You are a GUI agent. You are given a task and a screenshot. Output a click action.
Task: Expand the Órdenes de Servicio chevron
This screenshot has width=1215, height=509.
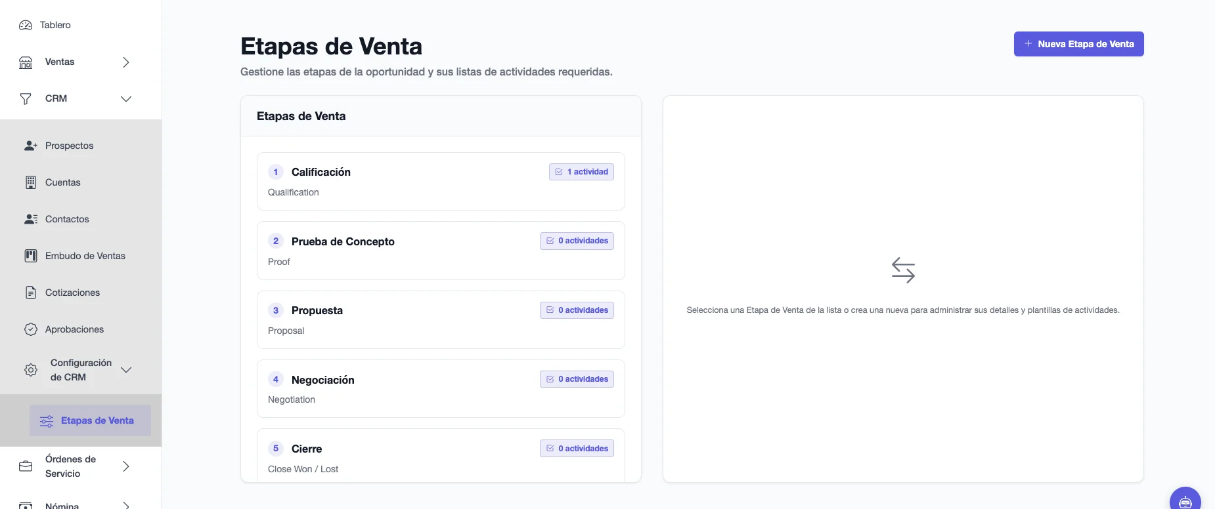click(x=126, y=466)
